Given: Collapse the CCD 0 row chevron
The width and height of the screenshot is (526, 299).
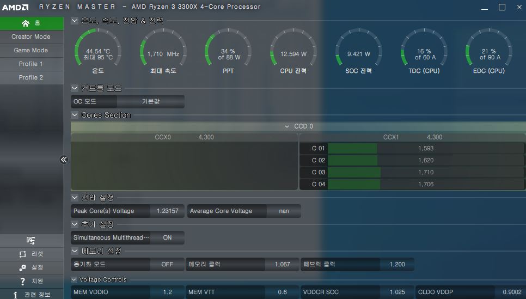Looking at the screenshot, I should point(287,126).
